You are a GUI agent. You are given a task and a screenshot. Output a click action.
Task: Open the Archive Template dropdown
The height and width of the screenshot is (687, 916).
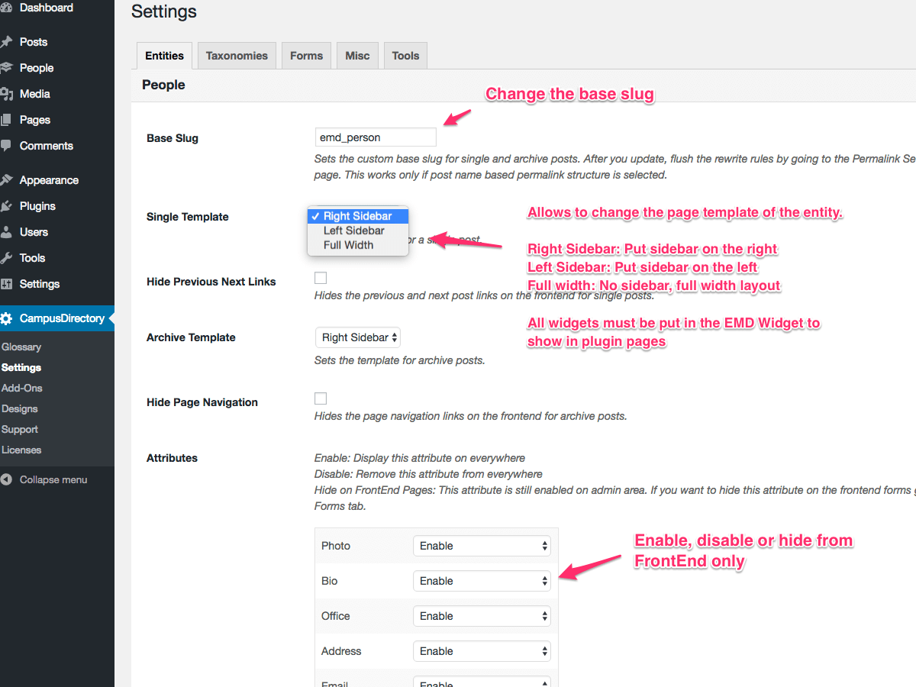(x=357, y=337)
